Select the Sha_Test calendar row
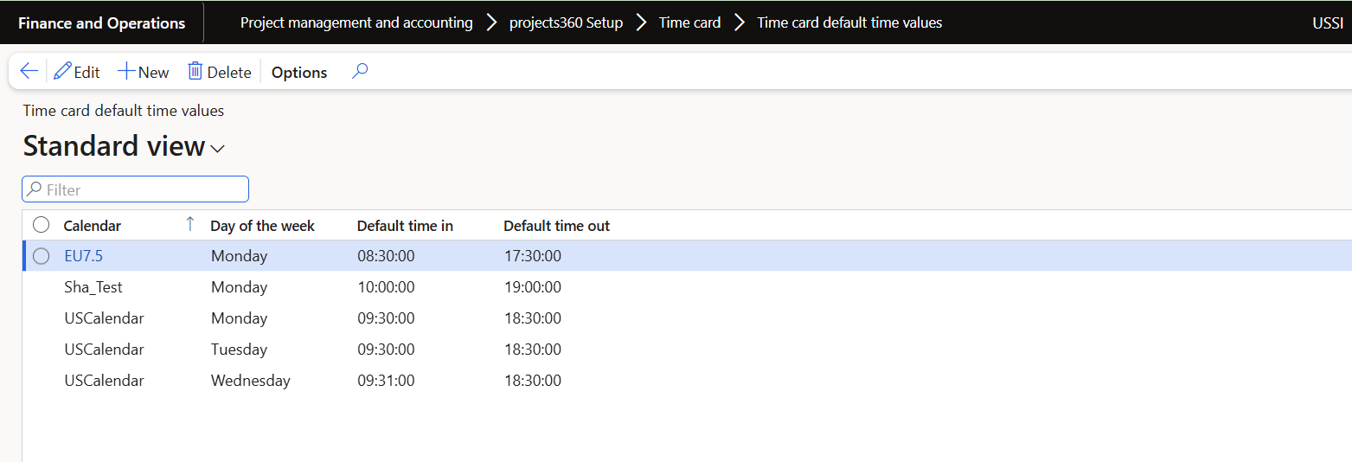This screenshot has width=1352, height=462. point(93,287)
